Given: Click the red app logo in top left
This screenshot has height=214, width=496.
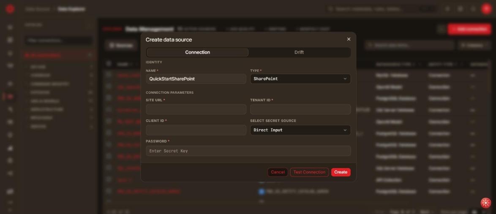Looking at the screenshot, I should [10, 9].
